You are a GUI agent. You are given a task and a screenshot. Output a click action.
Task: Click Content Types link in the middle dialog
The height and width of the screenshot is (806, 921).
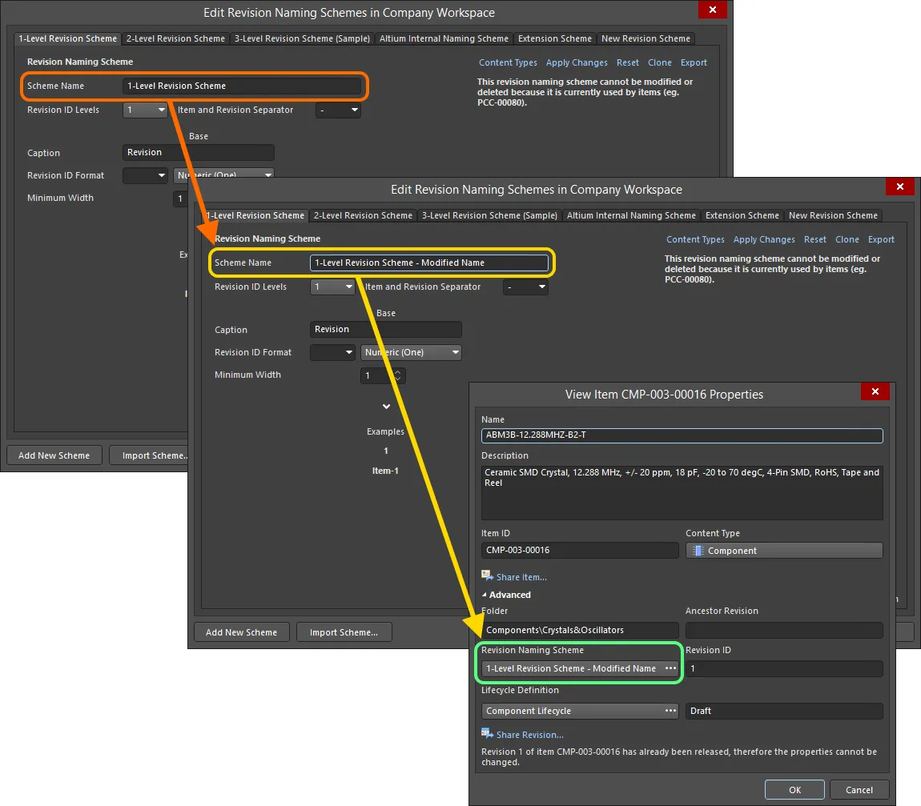click(x=695, y=239)
